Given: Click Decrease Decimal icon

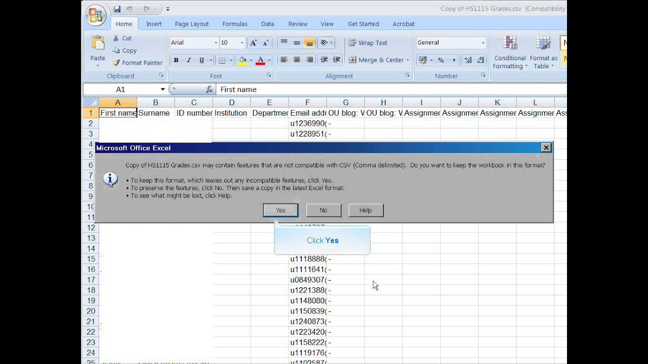Looking at the screenshot, I should [x=480, y=60].
